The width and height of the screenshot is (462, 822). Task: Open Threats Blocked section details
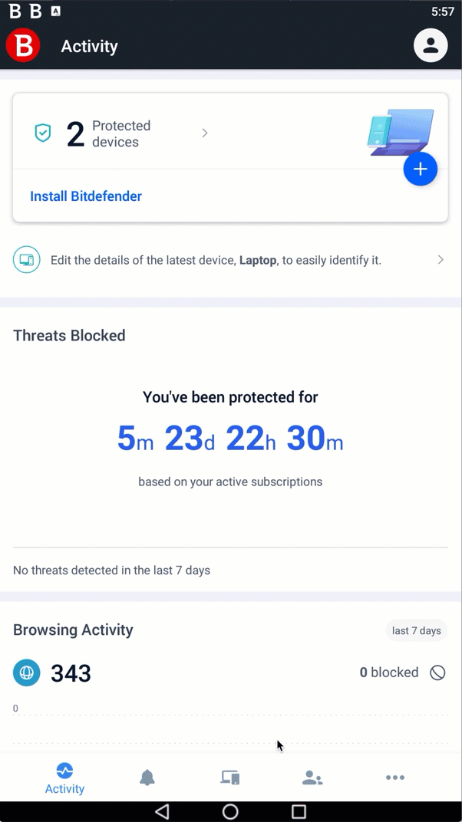[x=68, y=335]
